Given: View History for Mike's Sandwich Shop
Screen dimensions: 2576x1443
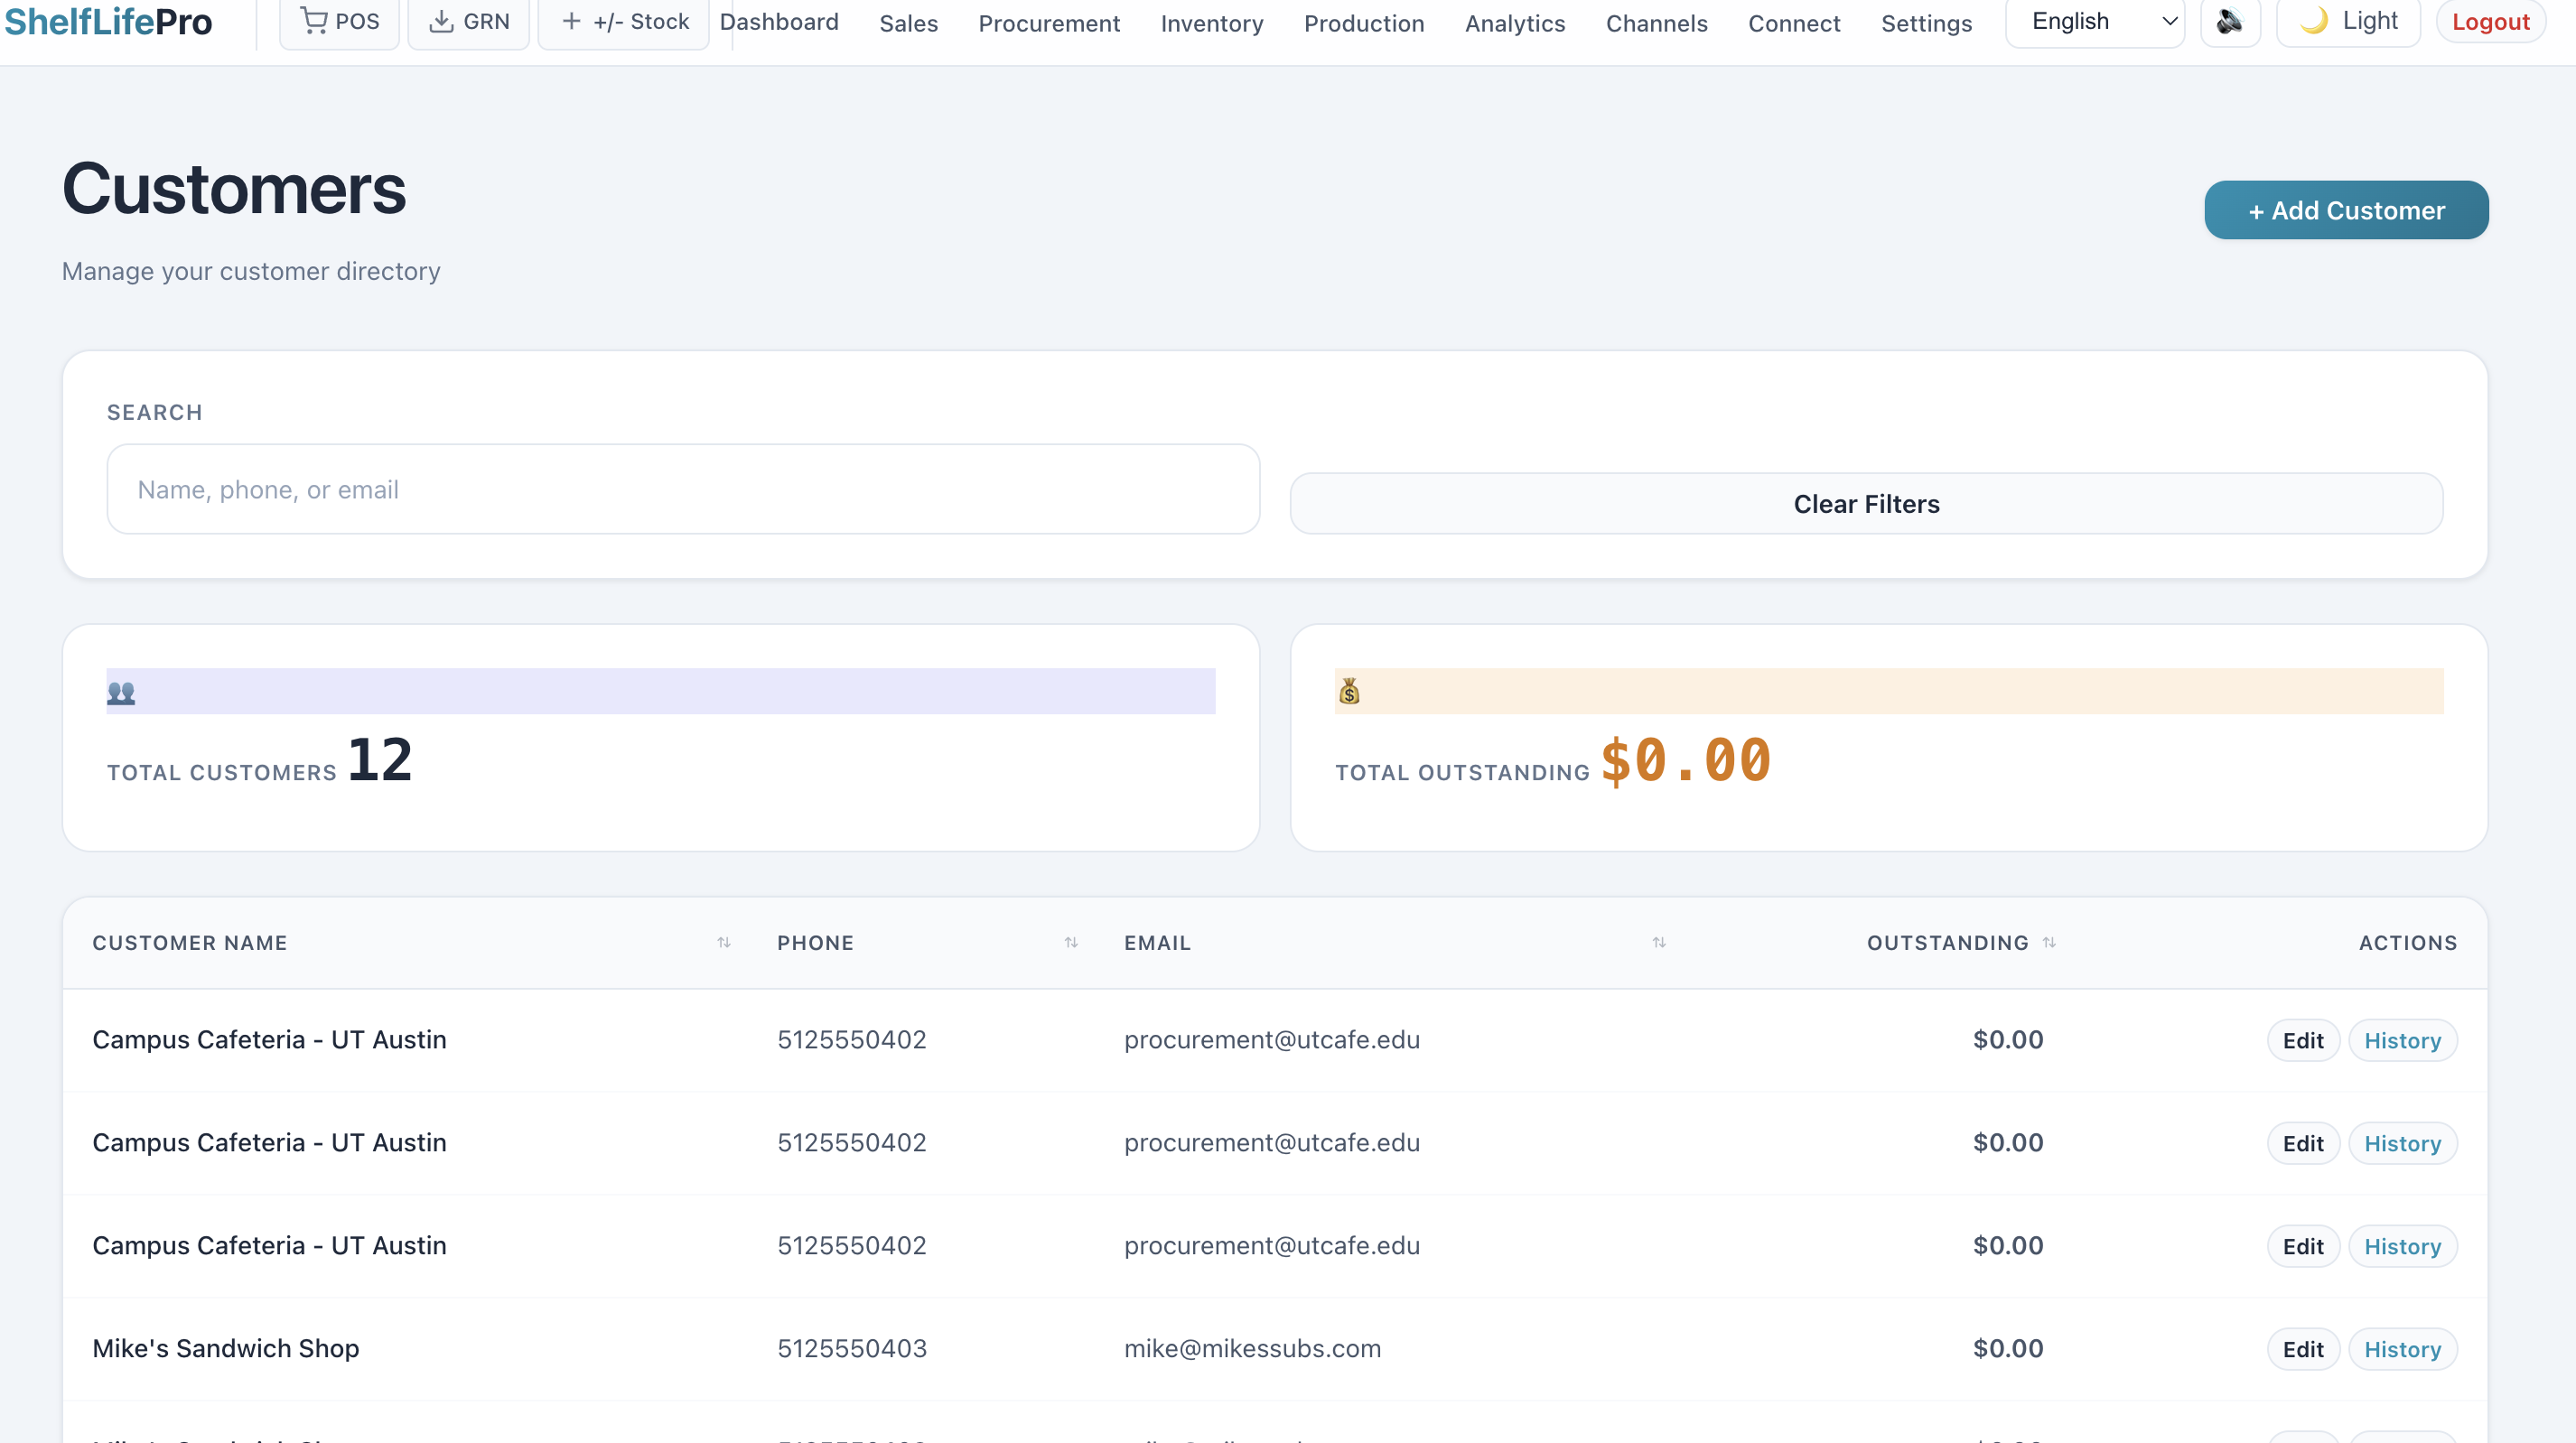Looking at the screenshot, I should [2401, 1349].
